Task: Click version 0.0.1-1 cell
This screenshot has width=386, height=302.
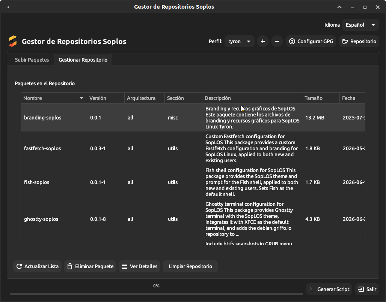Action: tap(98, 182)
